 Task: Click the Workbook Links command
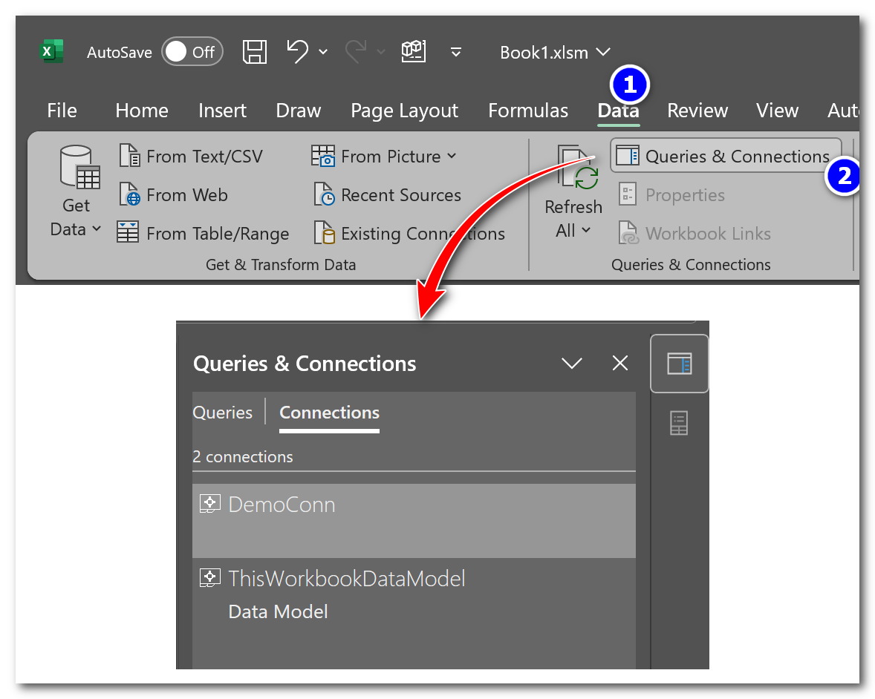coord(695,233)
